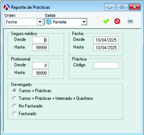
Task: Click the Profesional Hasta field
Action: click(x=40, y=73)
